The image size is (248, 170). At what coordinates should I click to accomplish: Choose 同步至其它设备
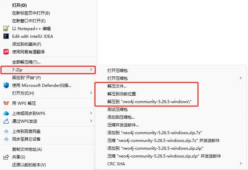tap(26, 139)
